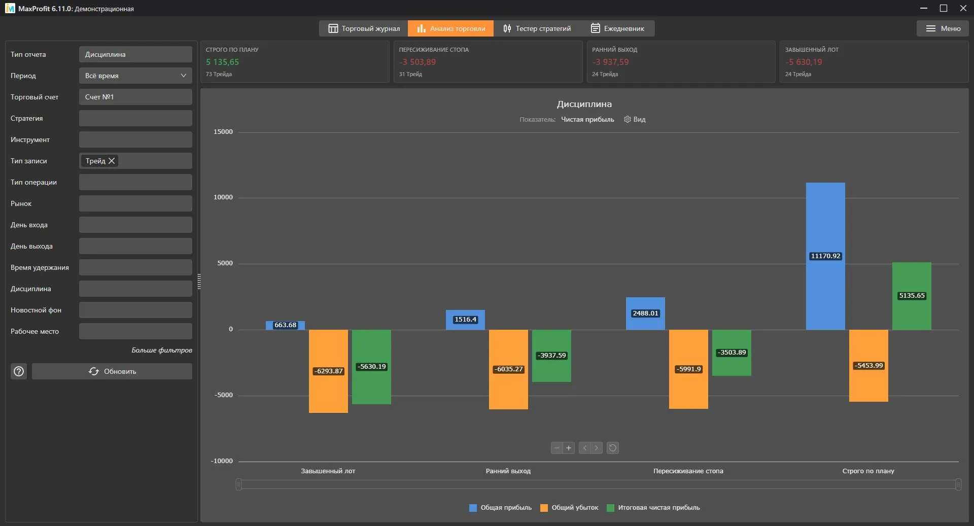This screenshot has height=526, width=974.
Task: Toggle Итоговая чистая прибыль legend swatch
Action: click(610, 508)
